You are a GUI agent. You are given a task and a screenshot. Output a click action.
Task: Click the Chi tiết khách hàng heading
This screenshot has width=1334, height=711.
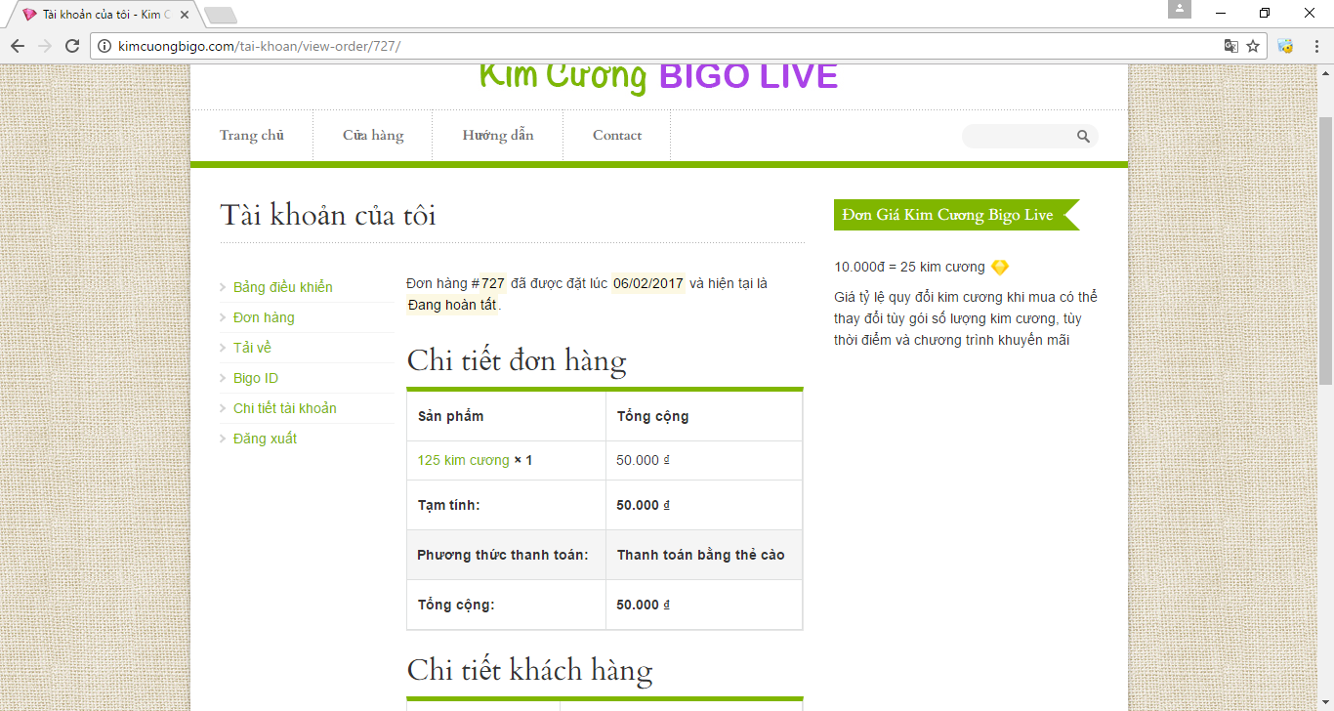[530, 670]
